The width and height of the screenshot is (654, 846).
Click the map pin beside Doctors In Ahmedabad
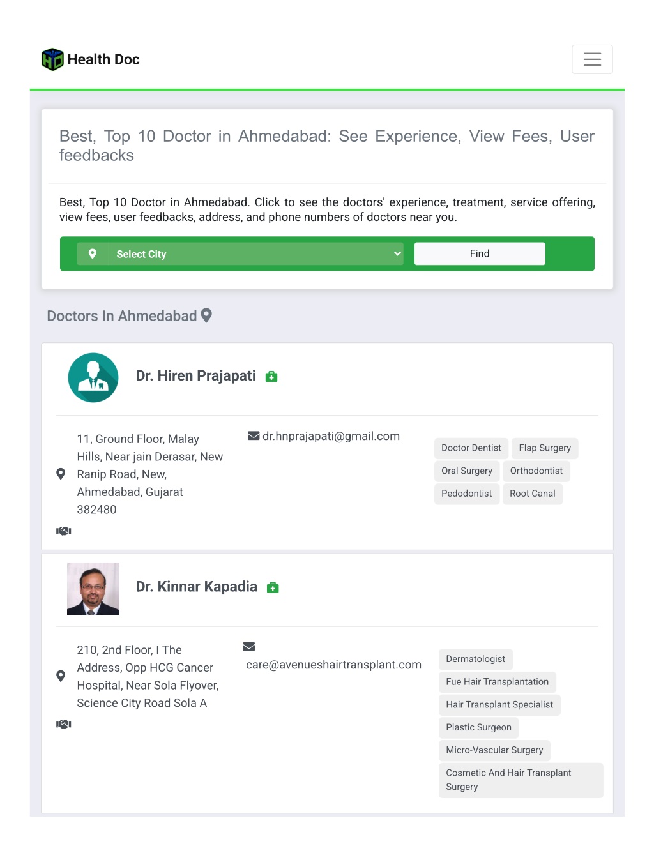(x=206, y=315)
